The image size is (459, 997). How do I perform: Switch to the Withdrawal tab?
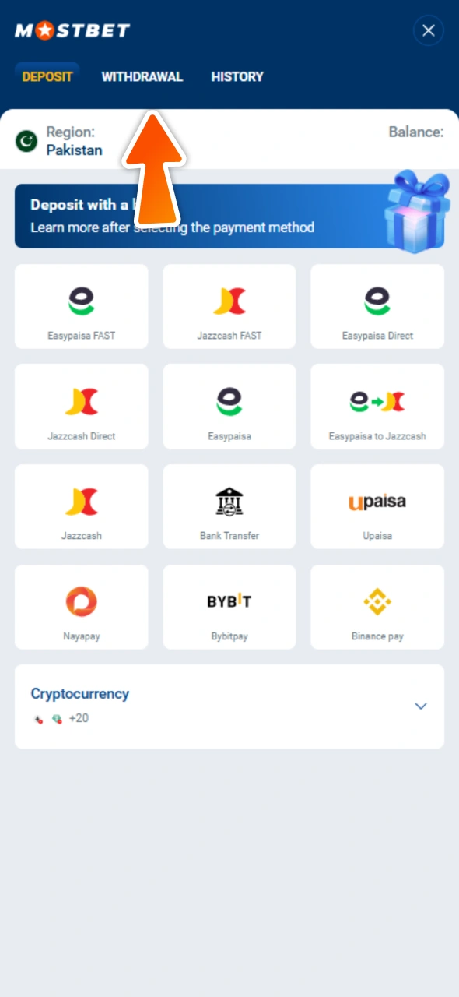tap(142, 76)
